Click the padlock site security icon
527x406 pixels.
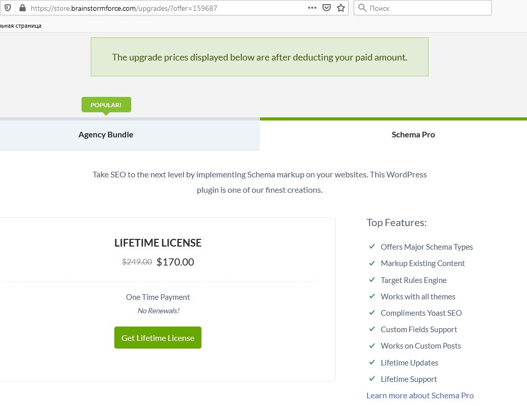click(x=22, y=8)
